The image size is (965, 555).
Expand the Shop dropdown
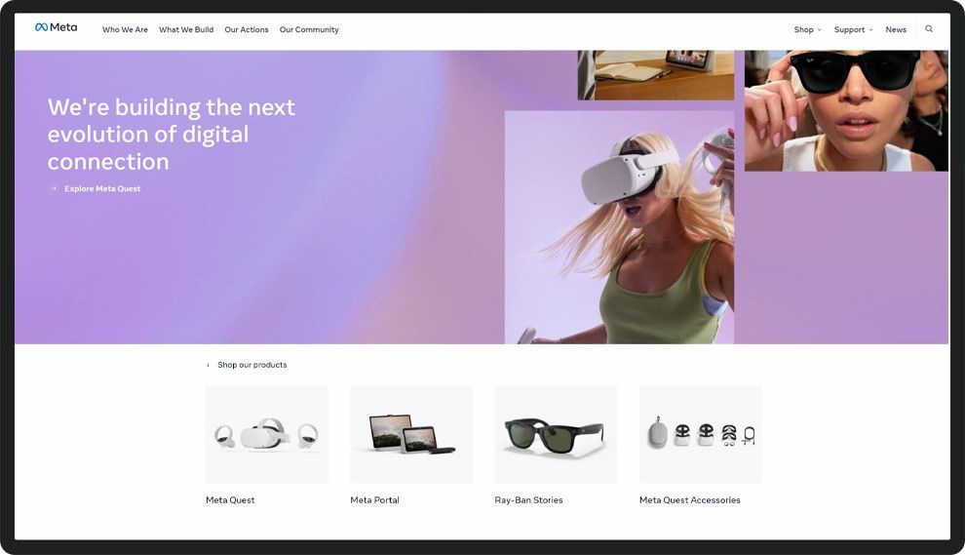(x=807, y=29)
